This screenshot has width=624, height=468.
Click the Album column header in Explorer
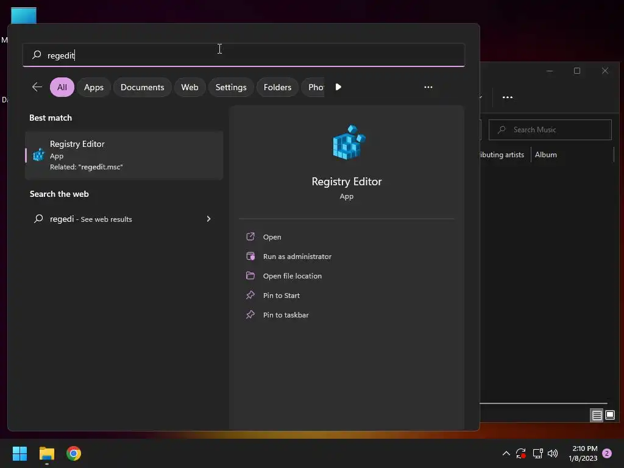pyautogui.click(x=545, y=155)
